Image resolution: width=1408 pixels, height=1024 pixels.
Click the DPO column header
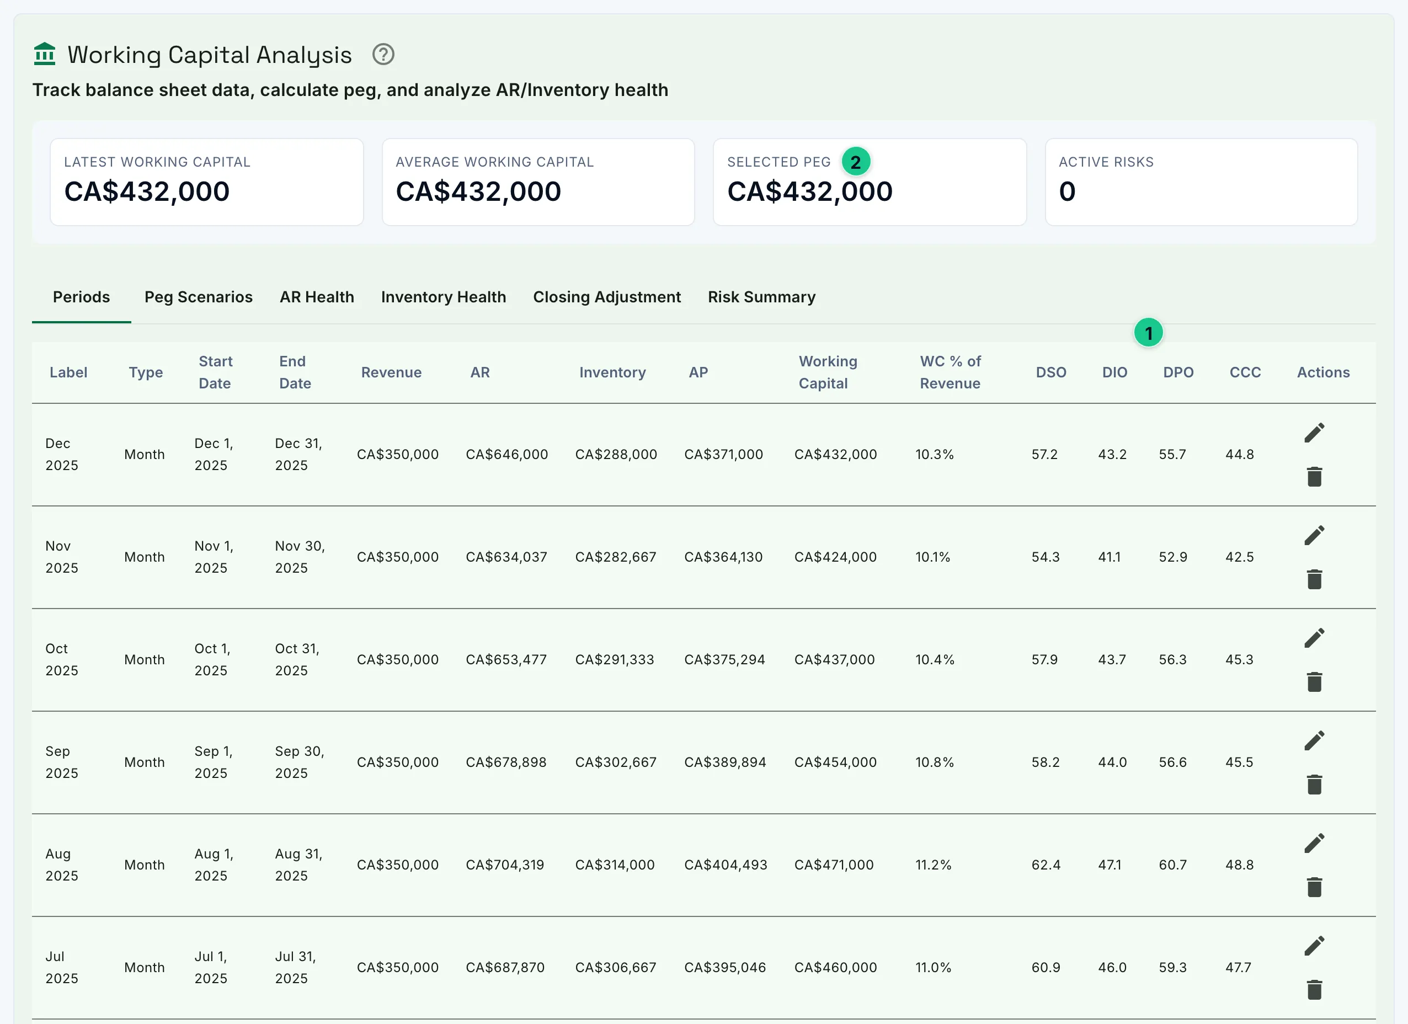pos(1178,372)
